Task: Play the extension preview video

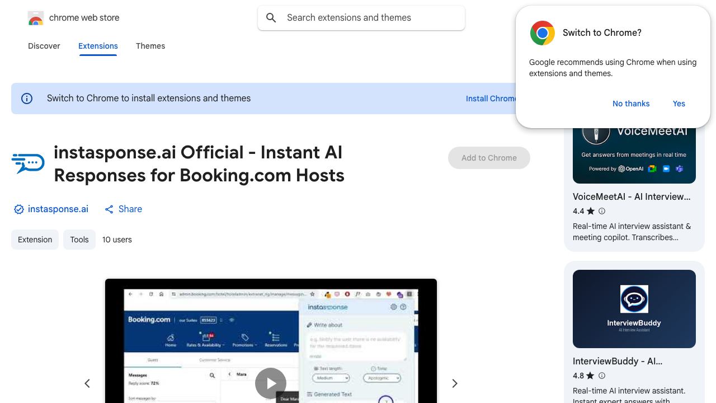Action: click(271, 383)
